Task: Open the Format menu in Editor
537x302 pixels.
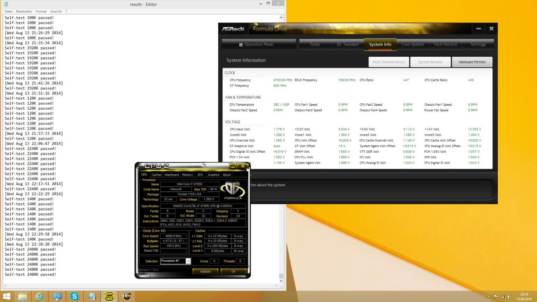Action: tap(41, 11)
